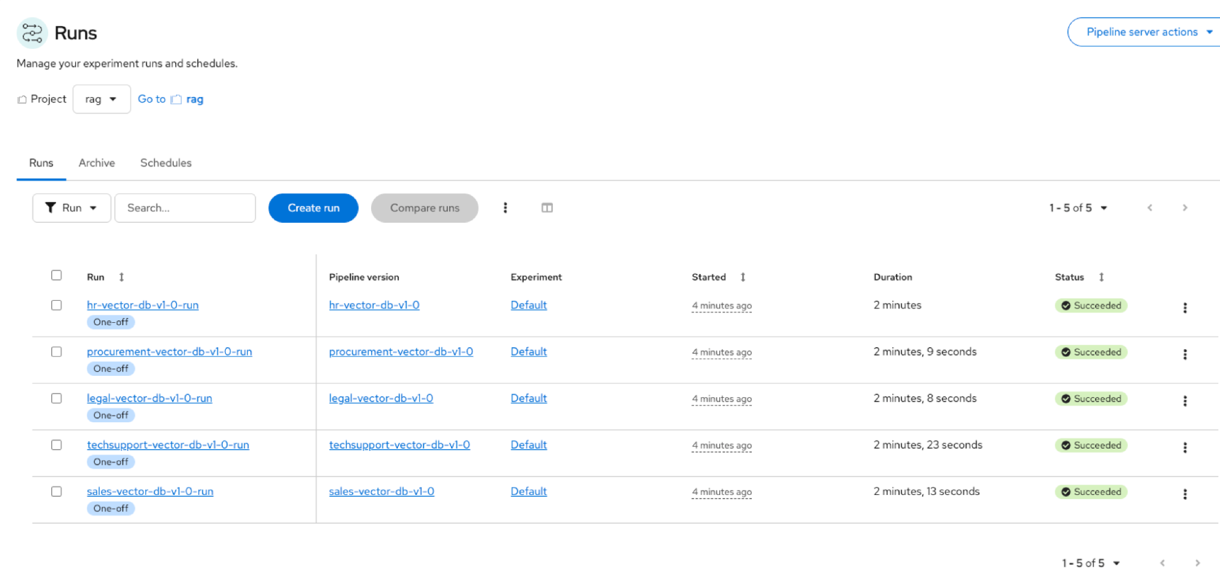Open the Pipeline server actions dropdown
This screenshot has height=573, width=1220.
[x=1142, y=32]
